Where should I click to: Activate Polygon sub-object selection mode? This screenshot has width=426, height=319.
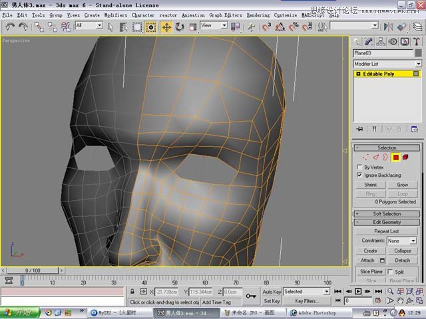[395, 158]
